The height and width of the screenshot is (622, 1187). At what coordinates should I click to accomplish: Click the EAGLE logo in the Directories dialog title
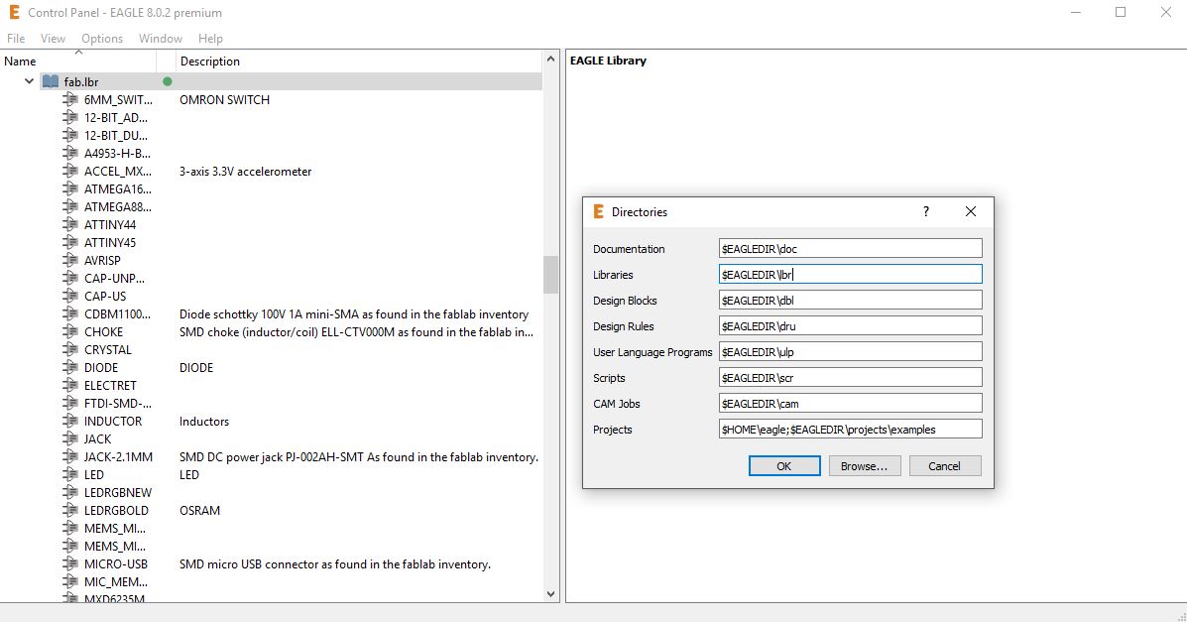coord(598,211)
